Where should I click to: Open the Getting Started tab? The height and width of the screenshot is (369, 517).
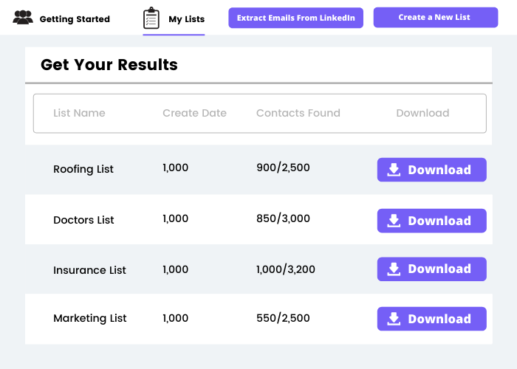click(x=74, y=19)
